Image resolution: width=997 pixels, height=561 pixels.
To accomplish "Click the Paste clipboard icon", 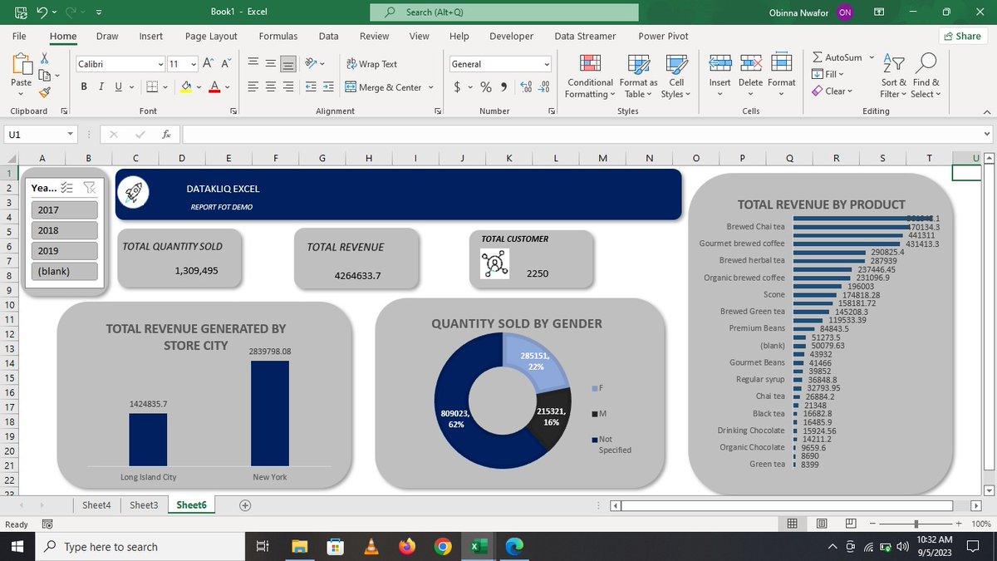I will (x=22, y=64).
